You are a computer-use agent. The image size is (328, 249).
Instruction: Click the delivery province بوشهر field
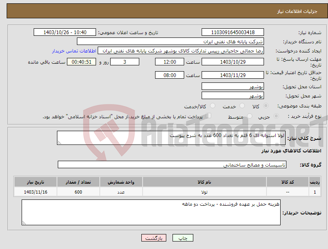[233, 86]
